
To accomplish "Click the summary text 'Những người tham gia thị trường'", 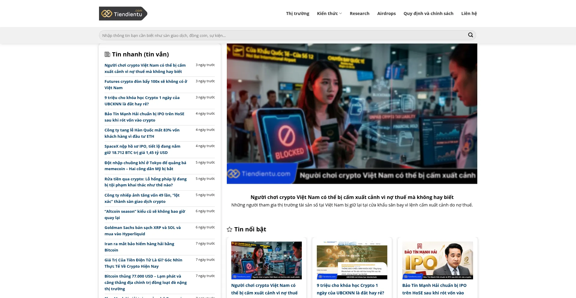I will 352,205.
